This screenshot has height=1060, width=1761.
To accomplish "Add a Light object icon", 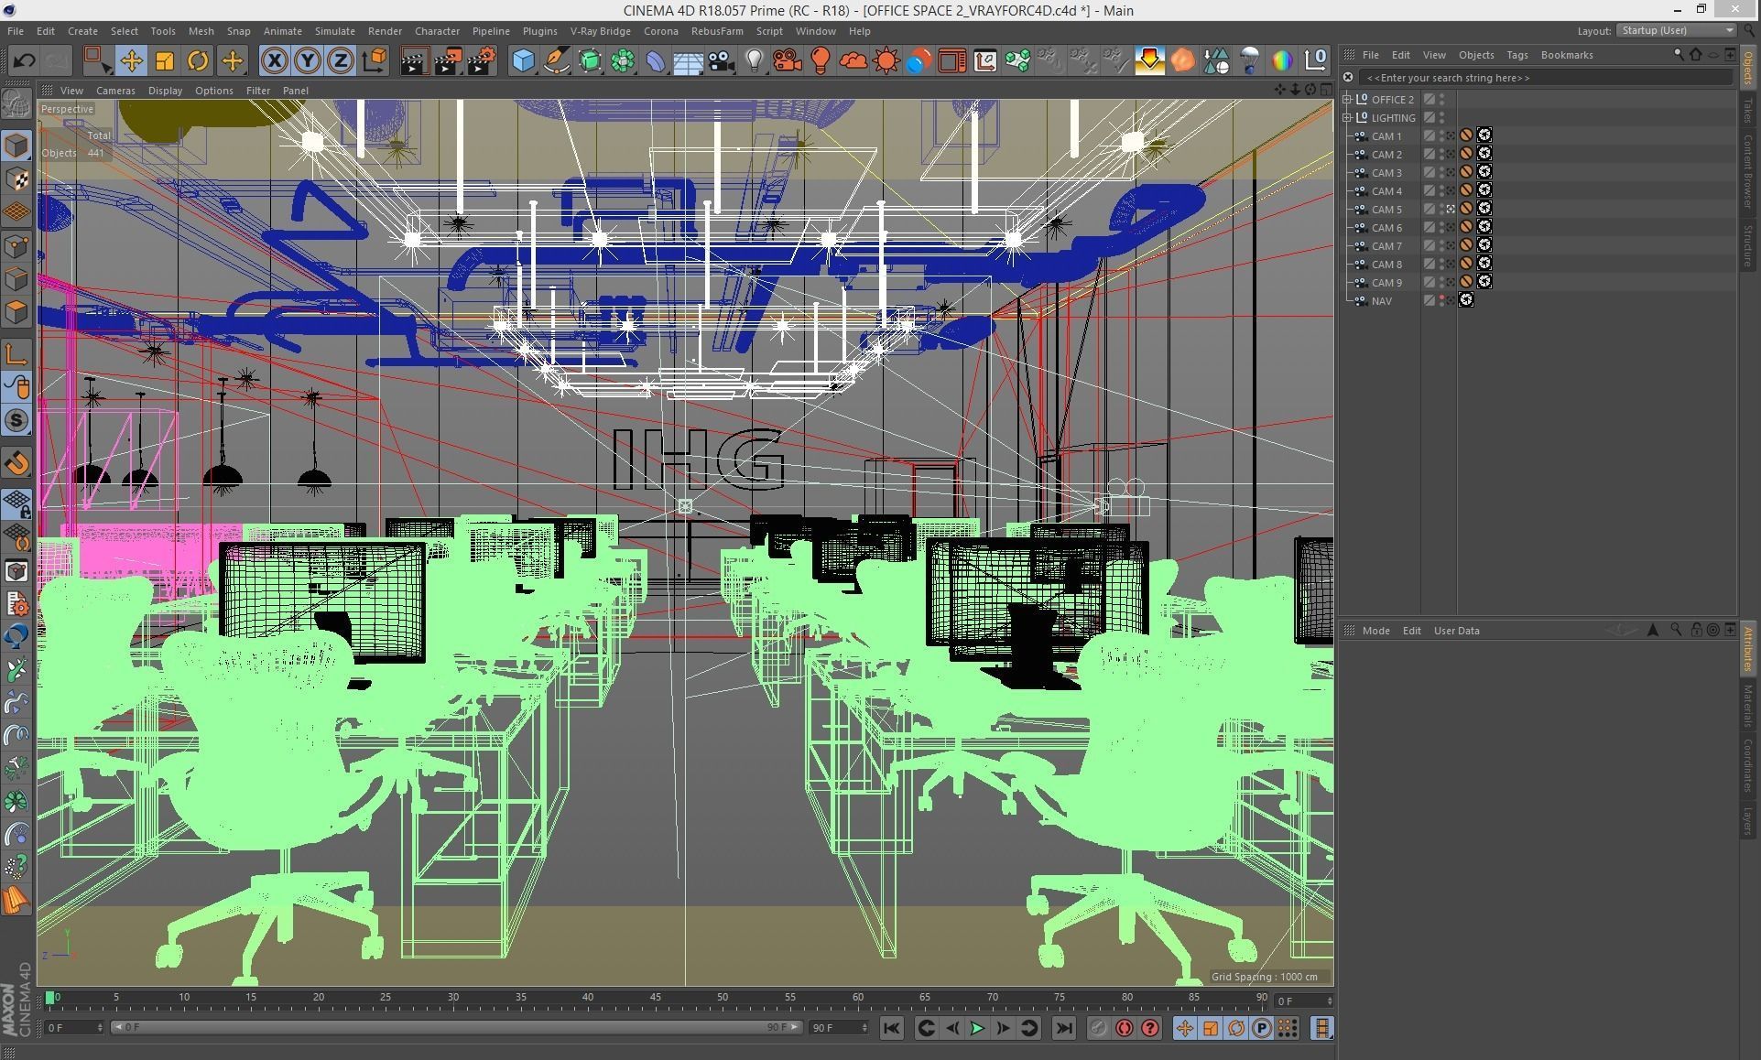I will point(754,61).
